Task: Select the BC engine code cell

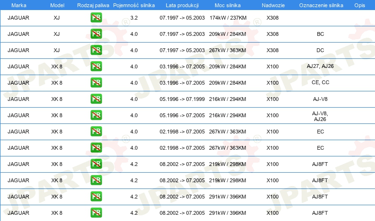Action: click(320, 34)
